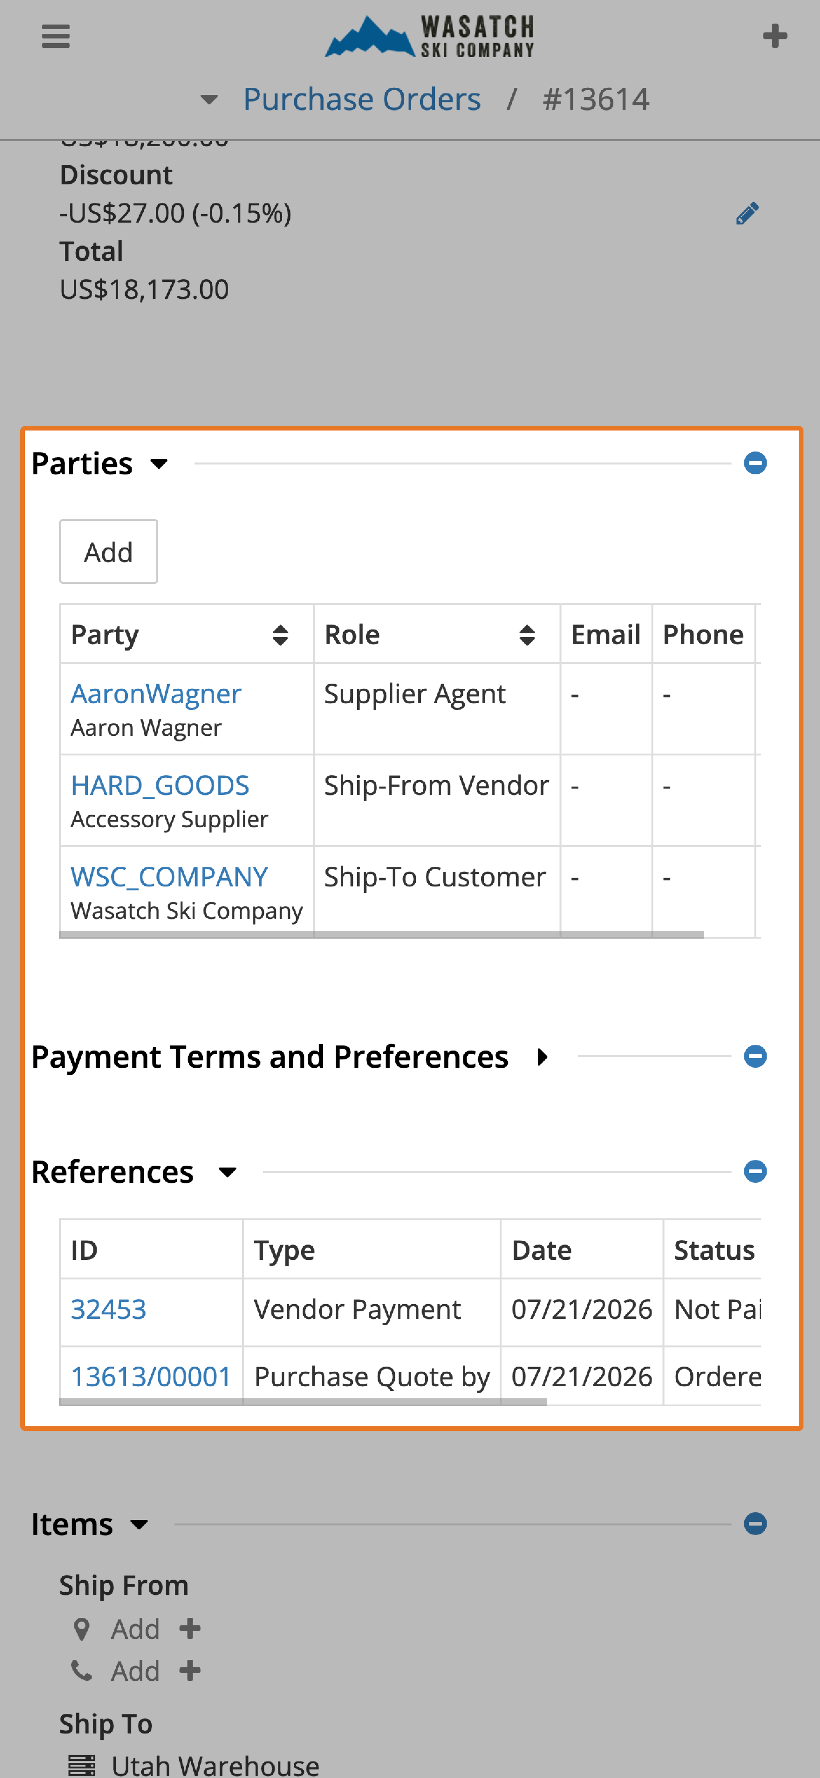The height and width of the screenshot is (1778, 820).
Task: Click the Parties table horizontal scrollbar
Action: 382,934
